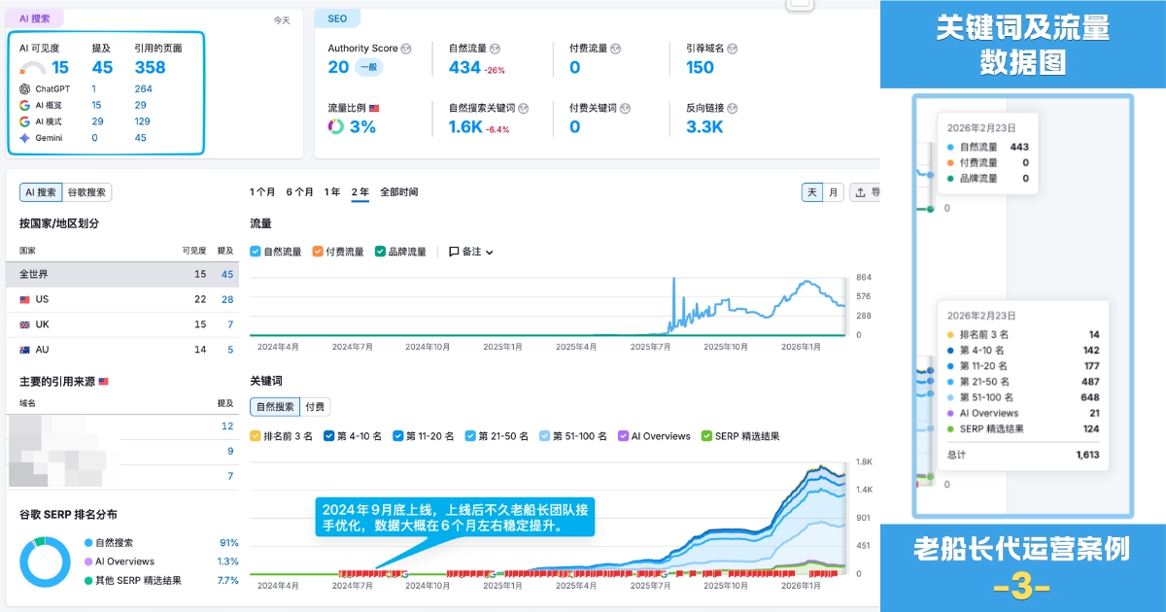Switch keywords view to 付费 tab
The width and height of the screenshot is (1166, 612).
coord(315,407)
